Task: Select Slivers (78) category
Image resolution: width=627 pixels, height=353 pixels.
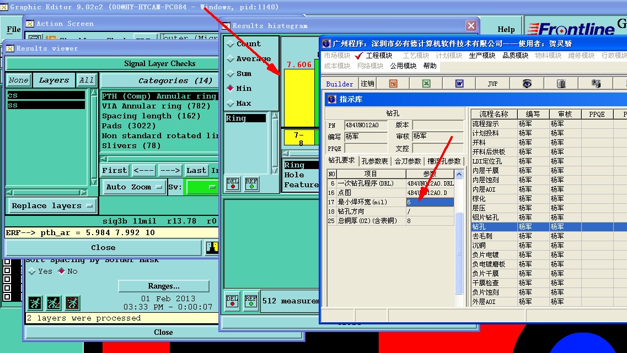Action: 131,146
